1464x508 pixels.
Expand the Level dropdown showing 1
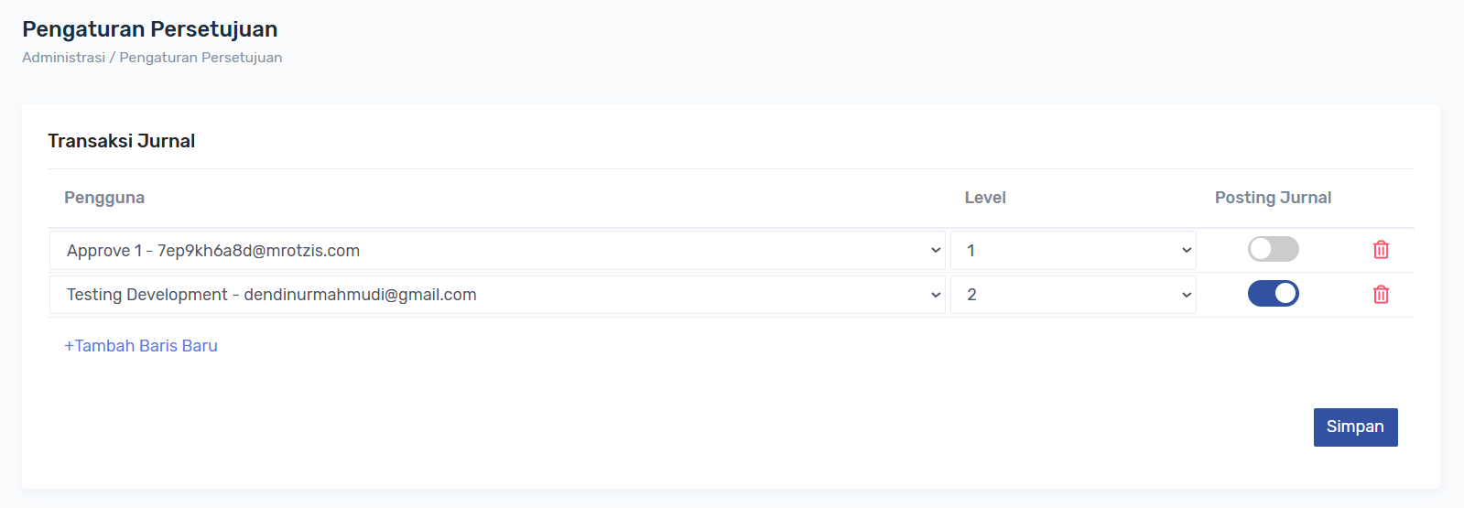(x=1072, y=251)
